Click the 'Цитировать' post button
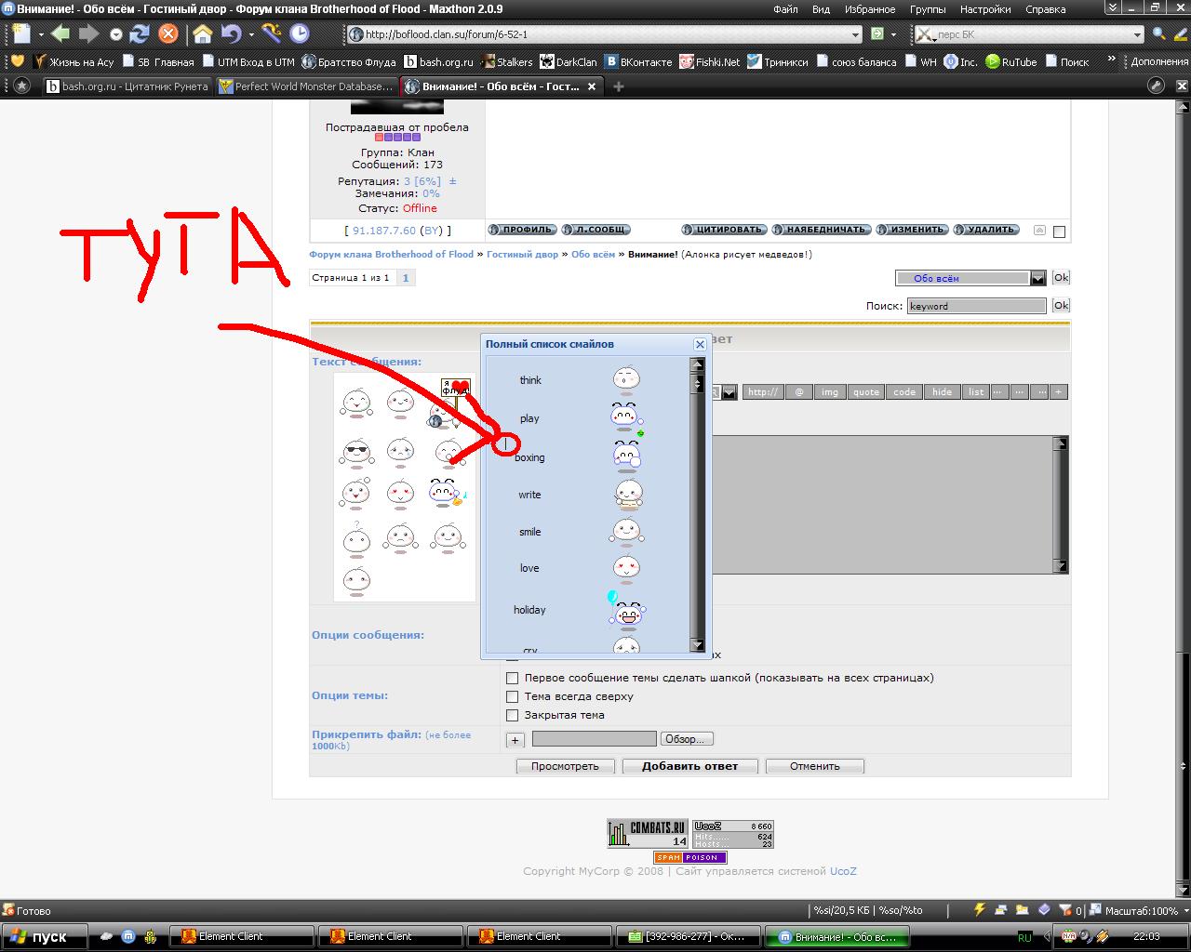 click(x=723, y=230)
